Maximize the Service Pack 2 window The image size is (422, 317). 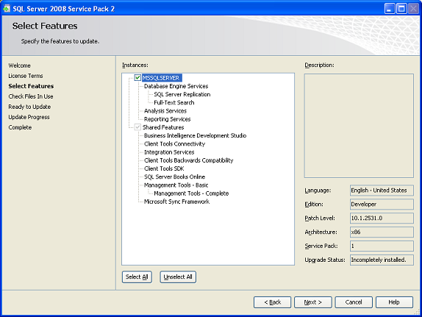[401, 9]
